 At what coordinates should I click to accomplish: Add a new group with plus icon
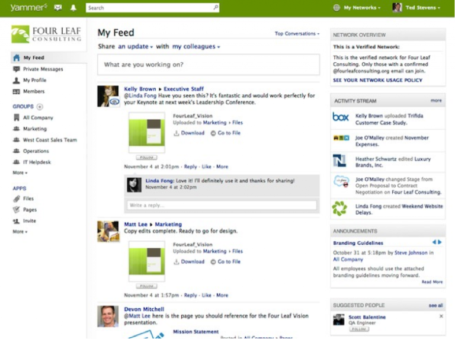(40, 107)
